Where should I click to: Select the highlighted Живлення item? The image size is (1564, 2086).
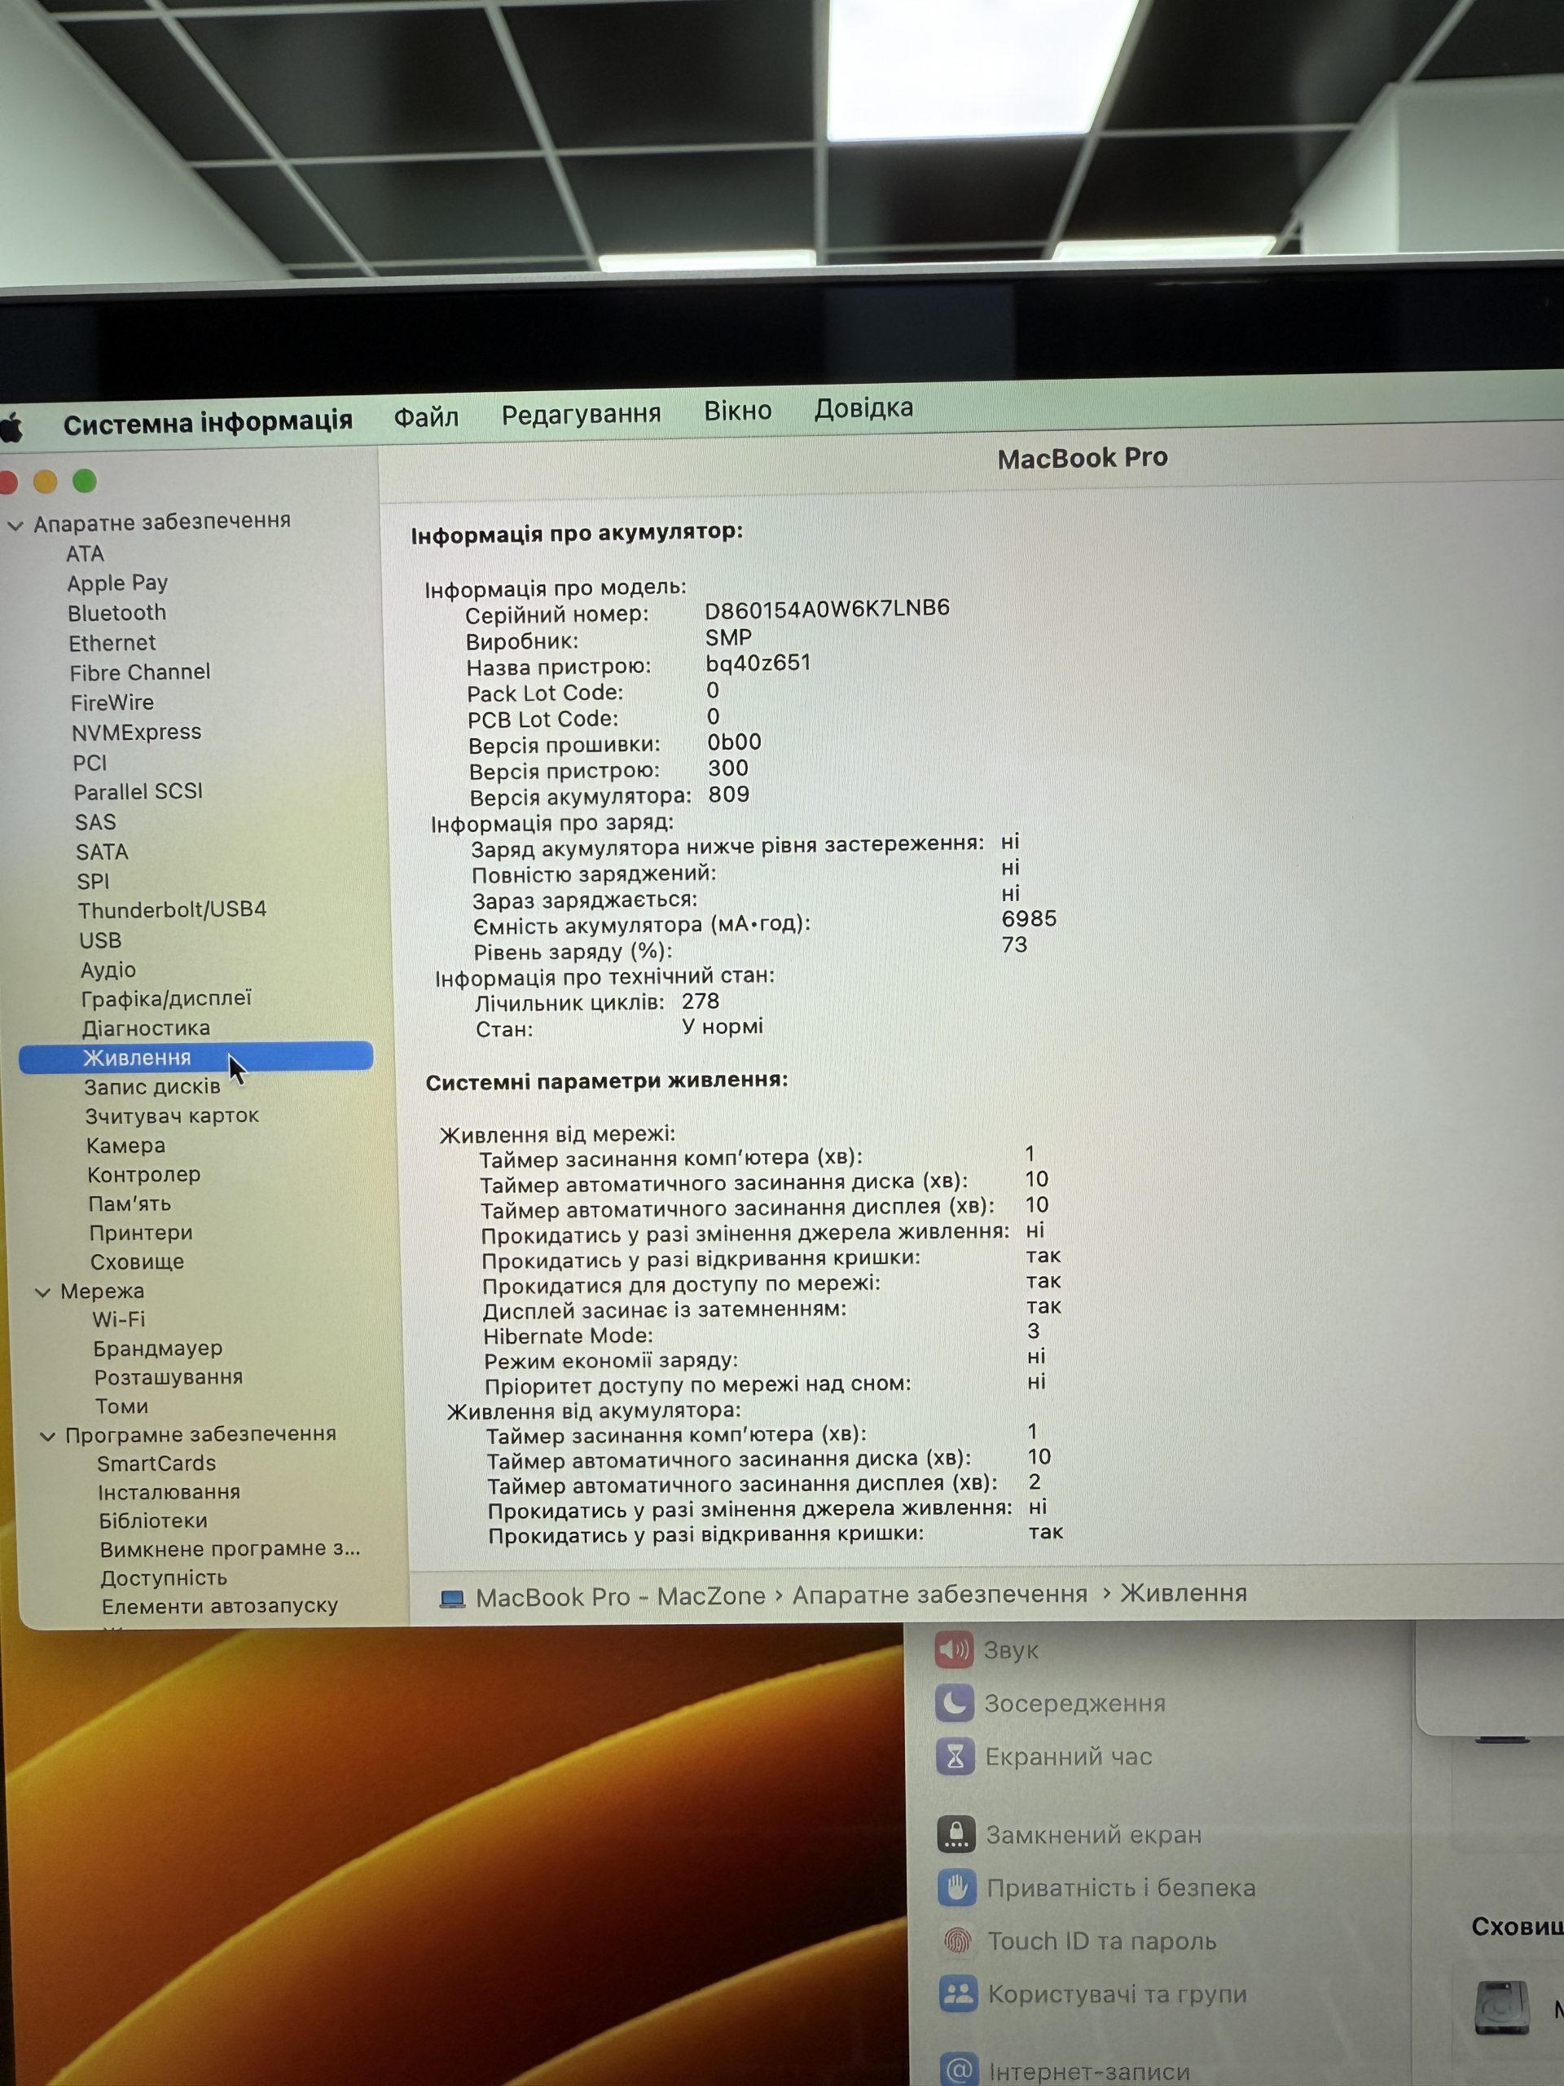pyautogui.click(x=196, y=1057)
